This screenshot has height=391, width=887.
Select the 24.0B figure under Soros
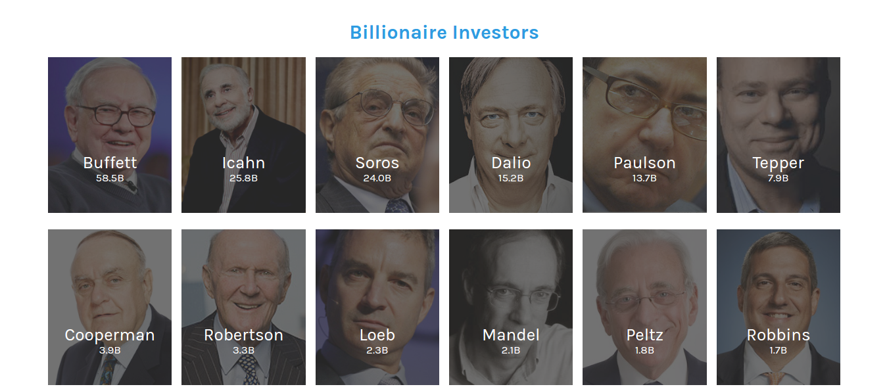377,178
